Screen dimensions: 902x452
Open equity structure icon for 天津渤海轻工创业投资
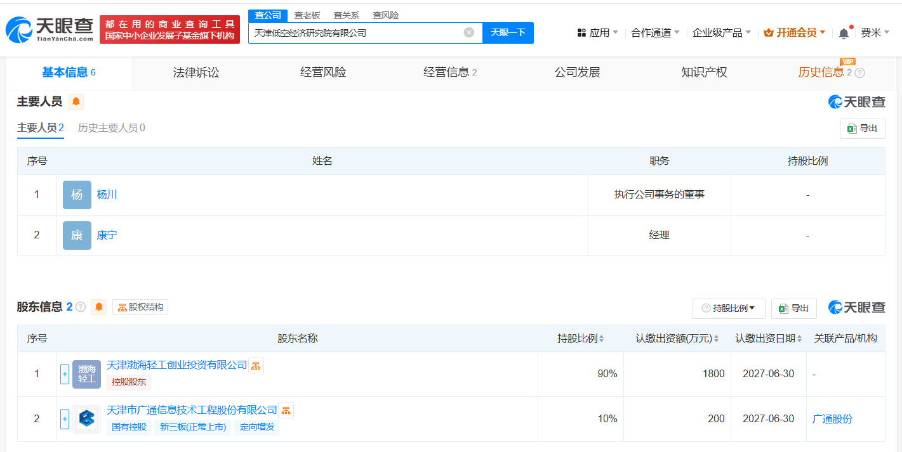(x=256, y=365)
